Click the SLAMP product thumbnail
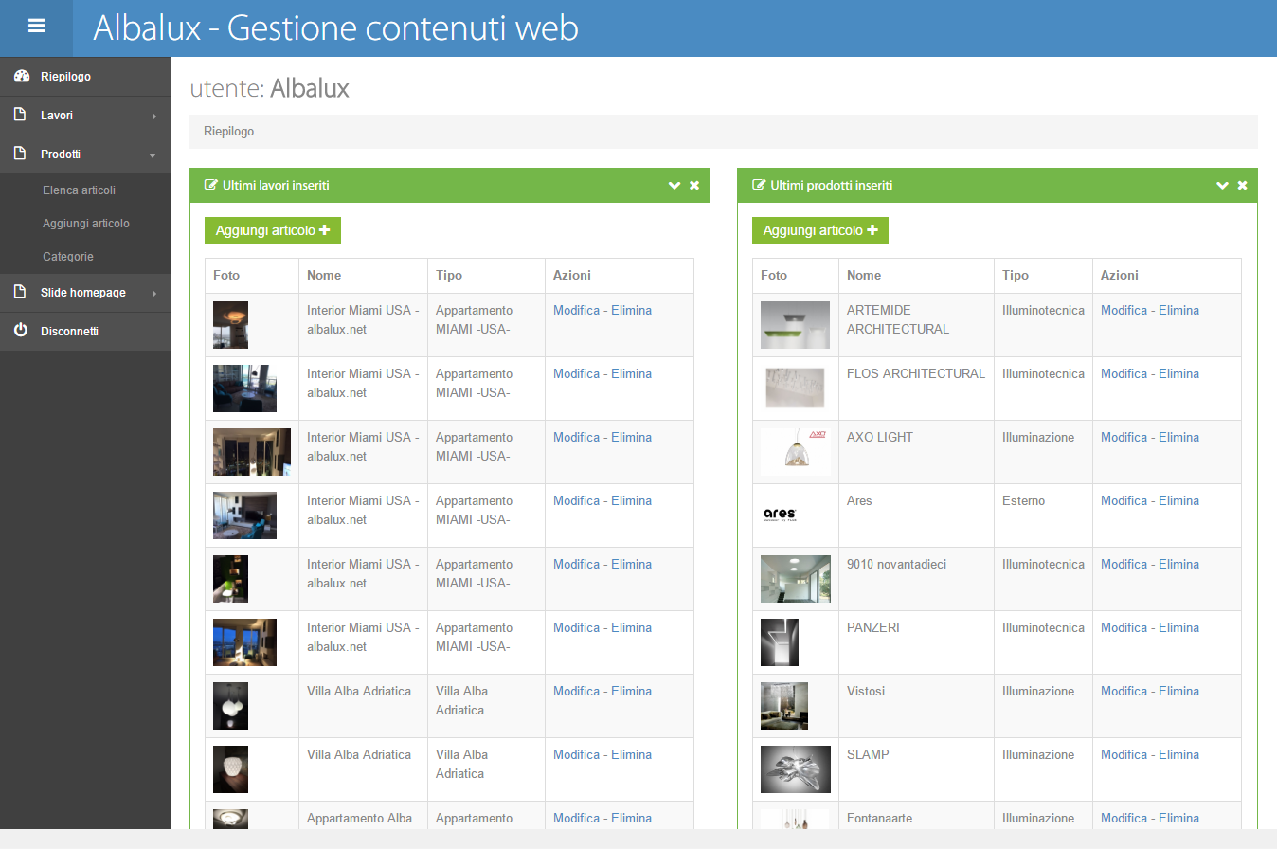The width and height of the screenshot is (1277, 849). coord(796,769)
